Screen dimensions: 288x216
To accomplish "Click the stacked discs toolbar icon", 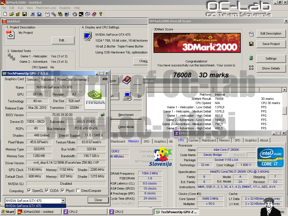I will (88, 14).
